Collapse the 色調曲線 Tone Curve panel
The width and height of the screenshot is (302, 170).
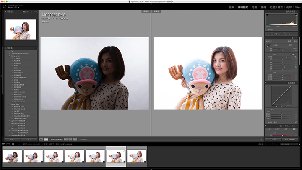pos(297,83)
